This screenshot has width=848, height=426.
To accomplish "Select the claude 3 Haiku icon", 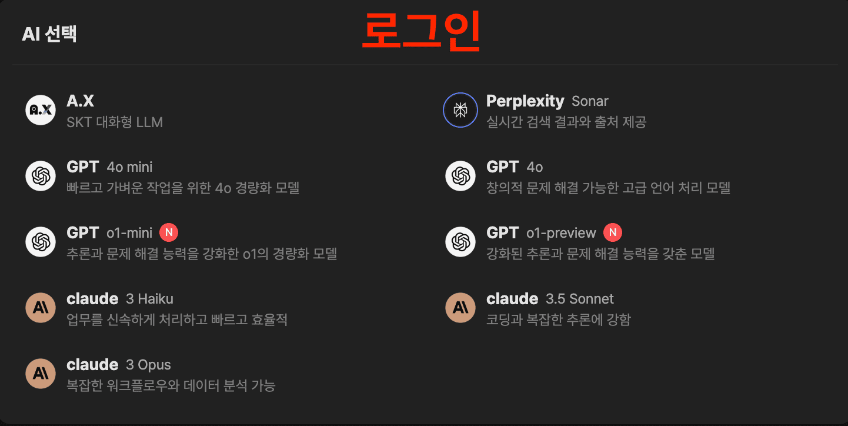I will (x=41, y=307).
